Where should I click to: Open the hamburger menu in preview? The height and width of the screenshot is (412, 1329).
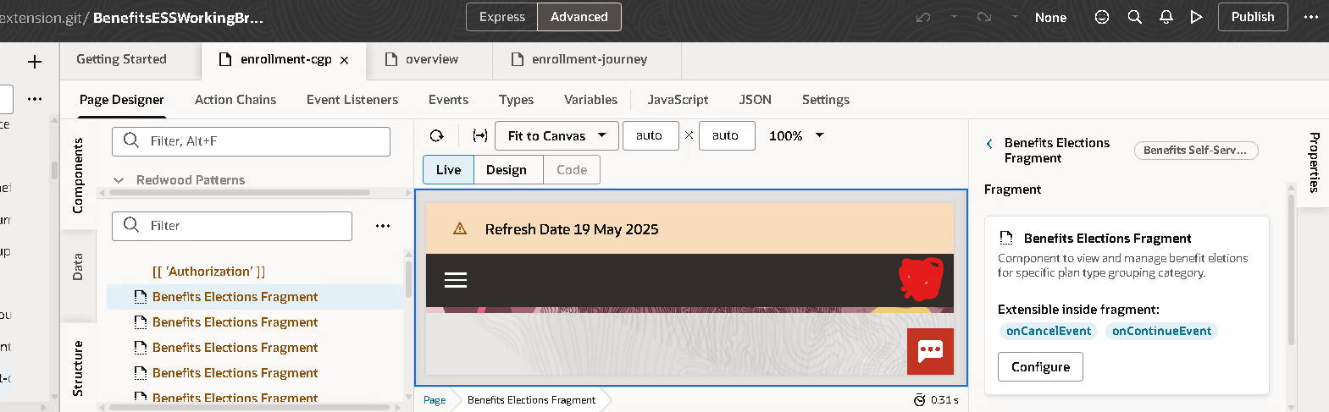(x=456, y=280)
